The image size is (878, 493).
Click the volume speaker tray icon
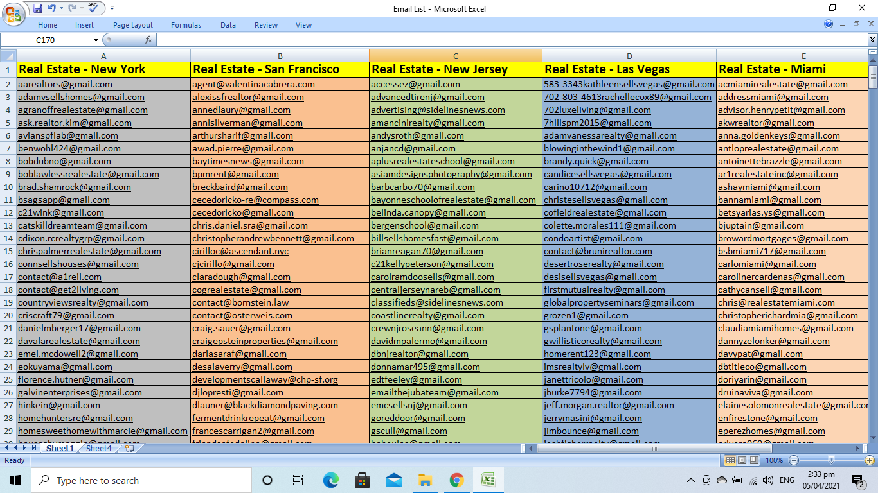(768, 480)
